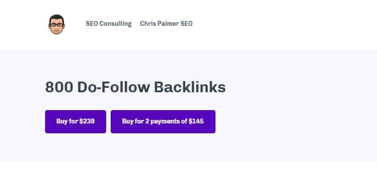
Task: Click the Buy for $239 button
Action: click(x=75, y=122)
